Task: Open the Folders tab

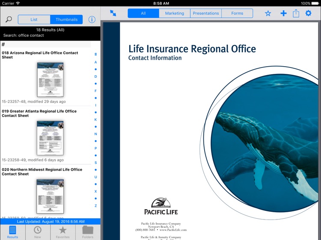Action: (88, 232)
